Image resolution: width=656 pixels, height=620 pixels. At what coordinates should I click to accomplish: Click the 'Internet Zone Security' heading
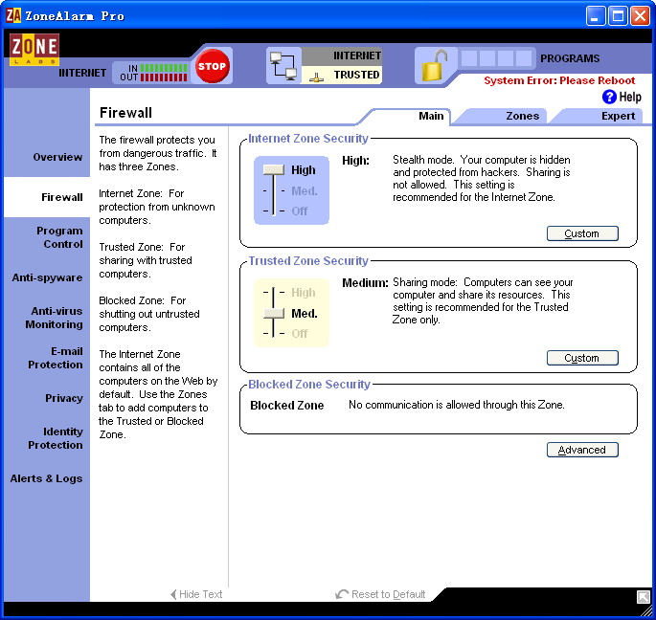[x=308, y=139]
